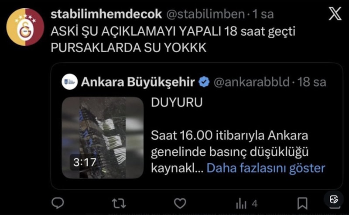Click the 3:17 video duration badge
Viewport: 349px width, 215px height.
(x=85, y=162)
